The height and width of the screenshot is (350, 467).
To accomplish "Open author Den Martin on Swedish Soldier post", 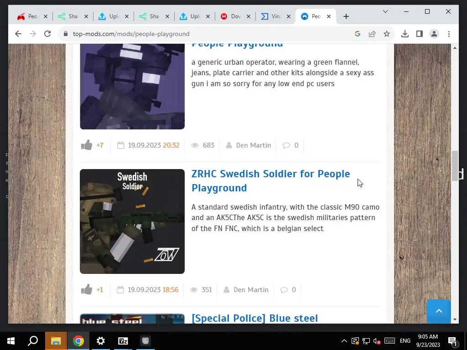I will [x=251, y=289].
